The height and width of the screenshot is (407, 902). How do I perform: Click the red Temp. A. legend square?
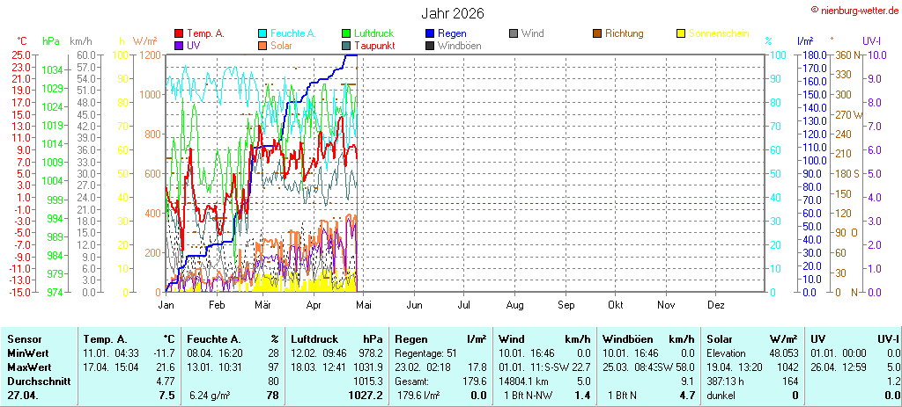click(179, 33)
